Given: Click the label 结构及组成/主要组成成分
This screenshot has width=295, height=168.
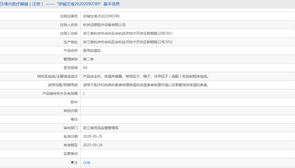Looking at the screenshot, I should [57, 76].
